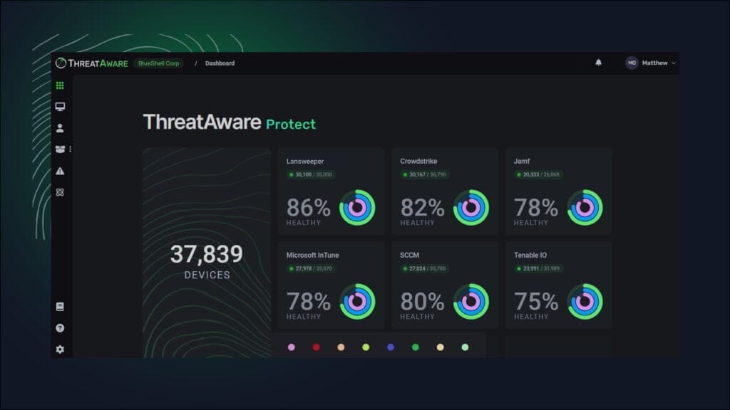The width and height of the screenshot is (730, 410).
Task: Open the Crowdstrike health card
Action: coord(445,191)
